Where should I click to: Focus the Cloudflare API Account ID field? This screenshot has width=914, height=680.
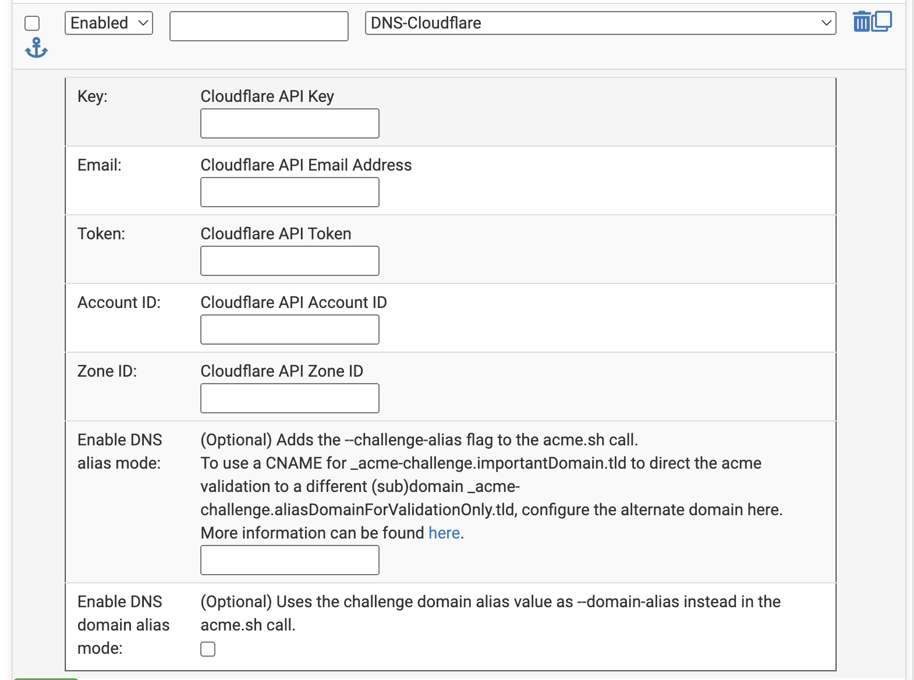coord(290,330)
